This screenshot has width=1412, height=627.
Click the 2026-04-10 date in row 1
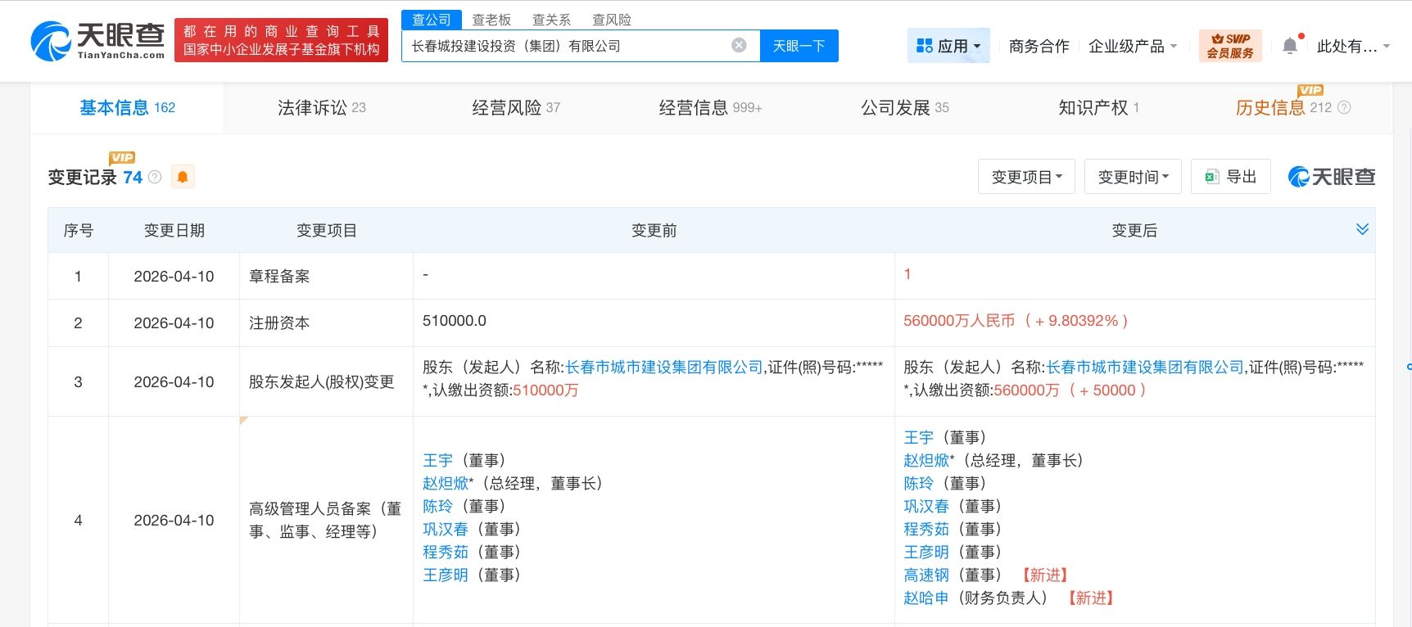(x=174, y=276)
